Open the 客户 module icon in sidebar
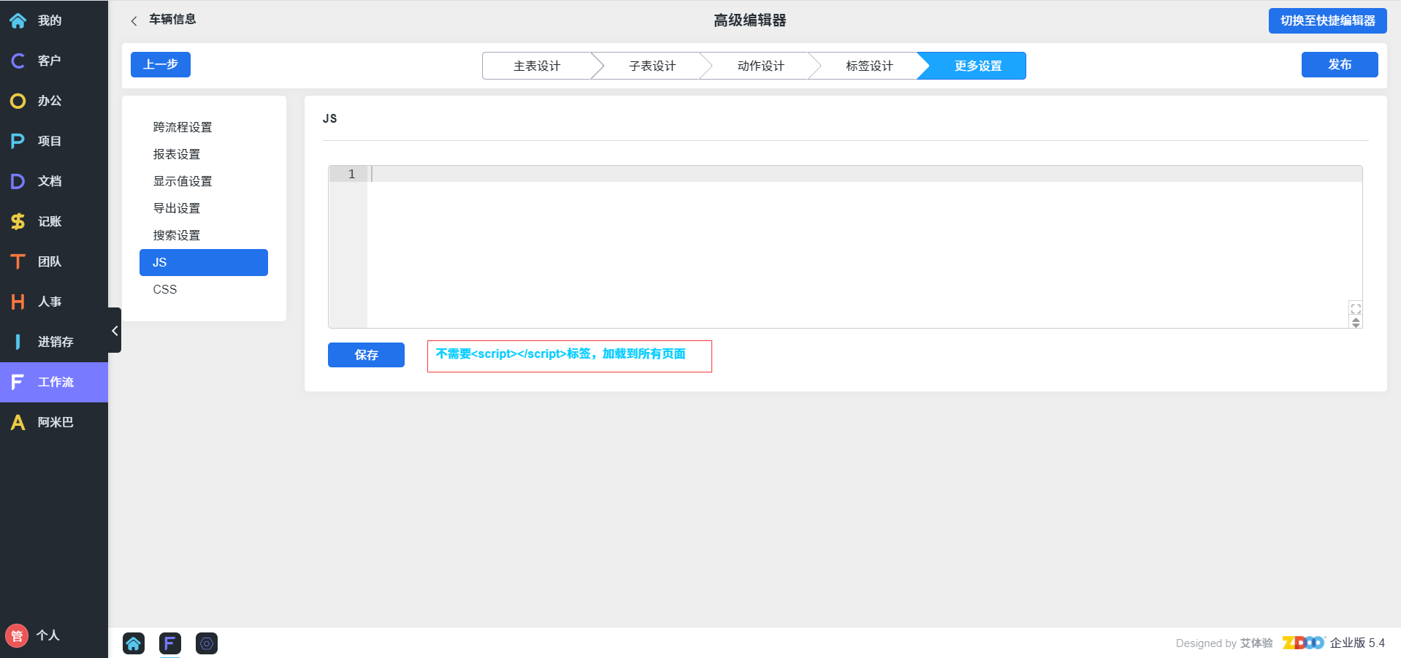 pyautogui.click(x=18, y=61)
